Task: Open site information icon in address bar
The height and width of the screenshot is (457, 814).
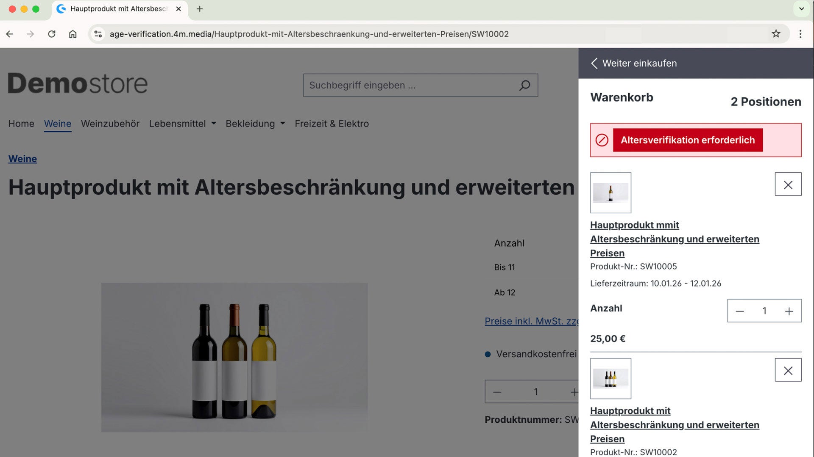Action: (x=98, y=34)
